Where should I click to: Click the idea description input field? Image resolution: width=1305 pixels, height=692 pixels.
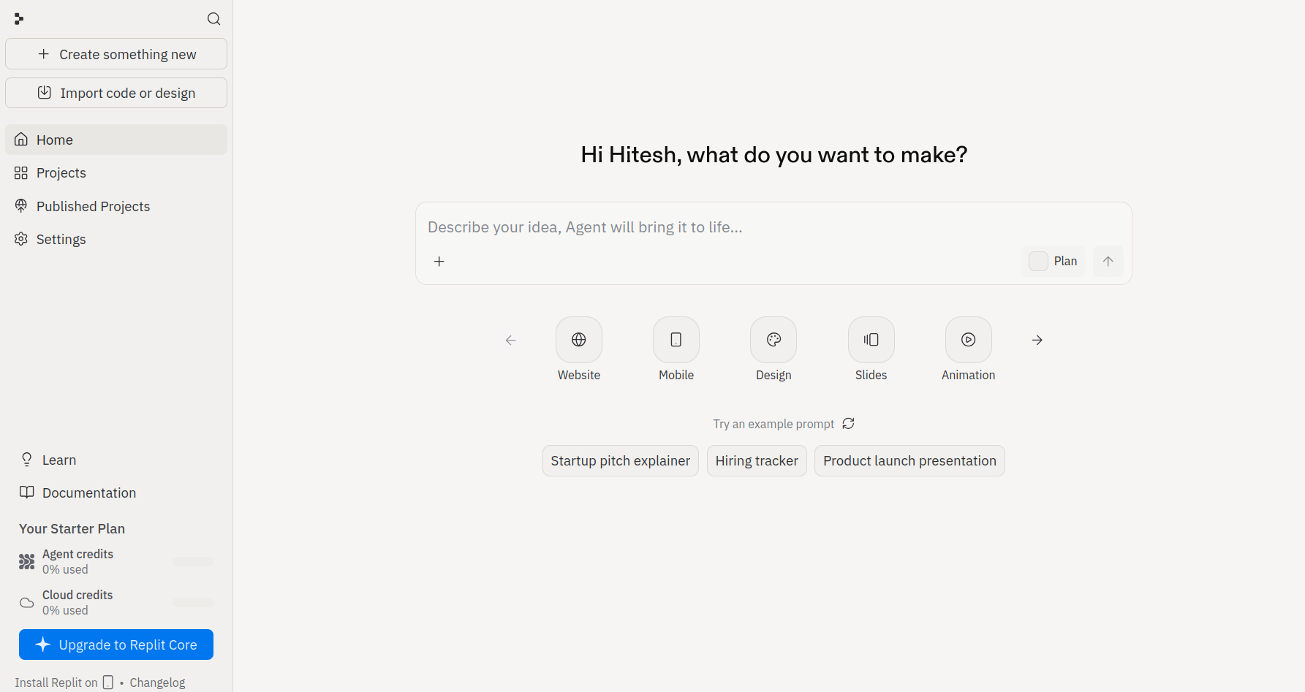pyautogui.click(x=773, y=227)
